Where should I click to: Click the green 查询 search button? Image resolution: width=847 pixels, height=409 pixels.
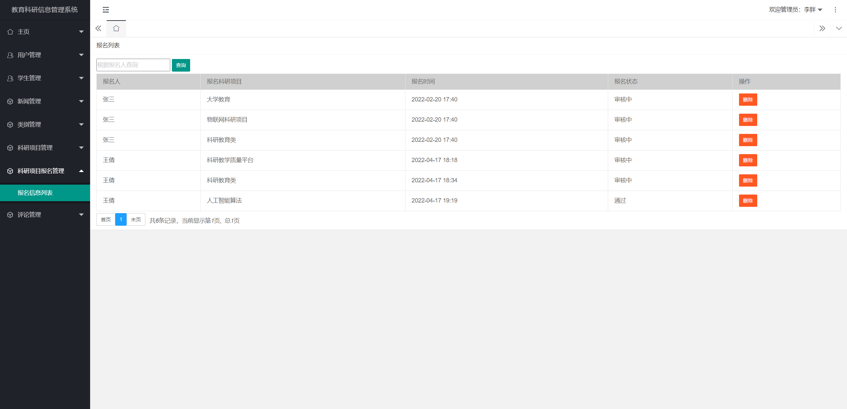click(x=181, y=65)
